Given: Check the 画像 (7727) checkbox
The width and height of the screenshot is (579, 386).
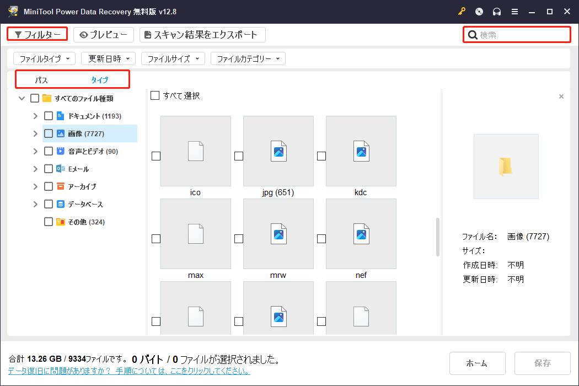Looking at the screenshot, I should (48, 133).
